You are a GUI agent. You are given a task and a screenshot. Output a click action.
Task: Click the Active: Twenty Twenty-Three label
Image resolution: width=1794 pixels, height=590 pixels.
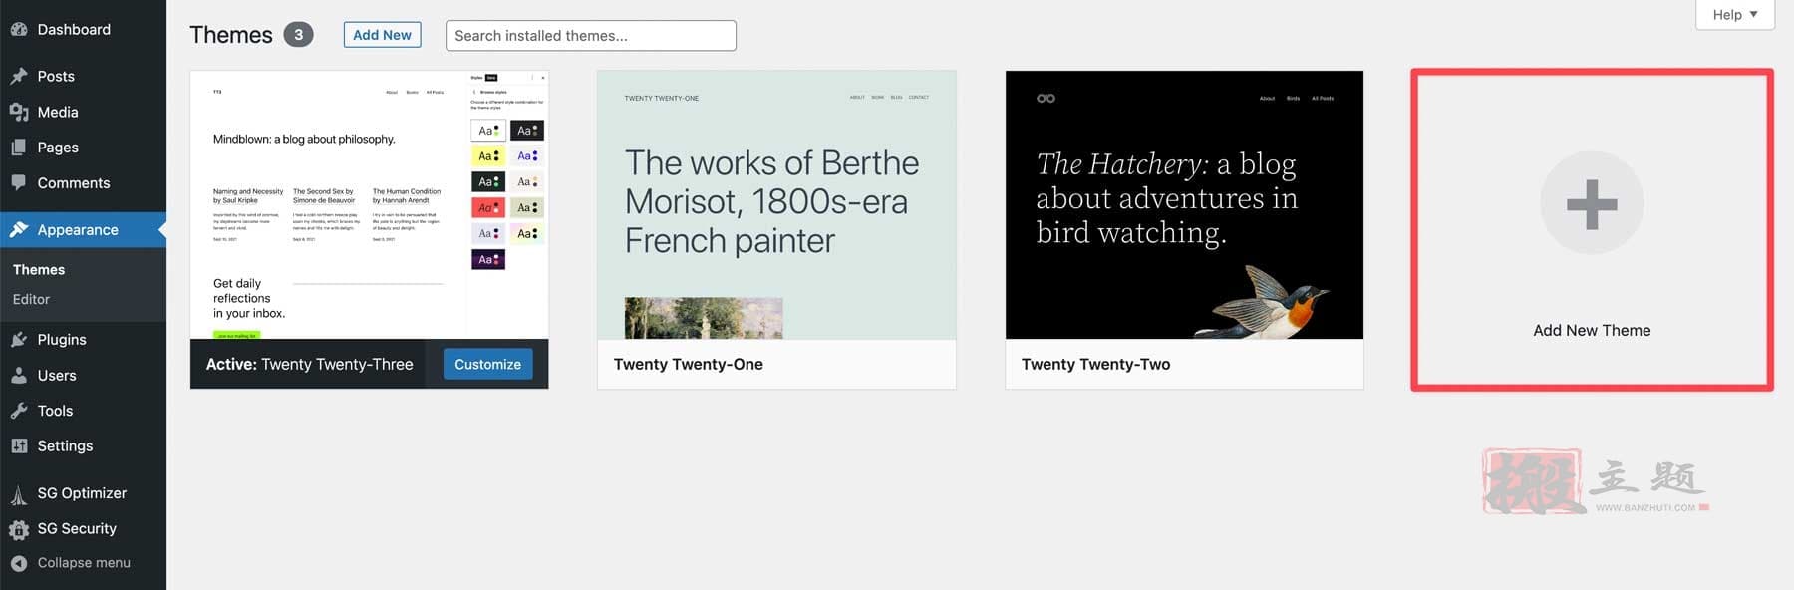(309, 365)
